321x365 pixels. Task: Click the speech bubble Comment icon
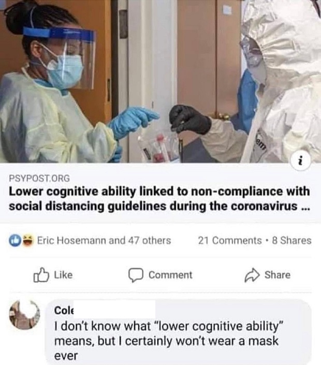[x=136, y=275]
